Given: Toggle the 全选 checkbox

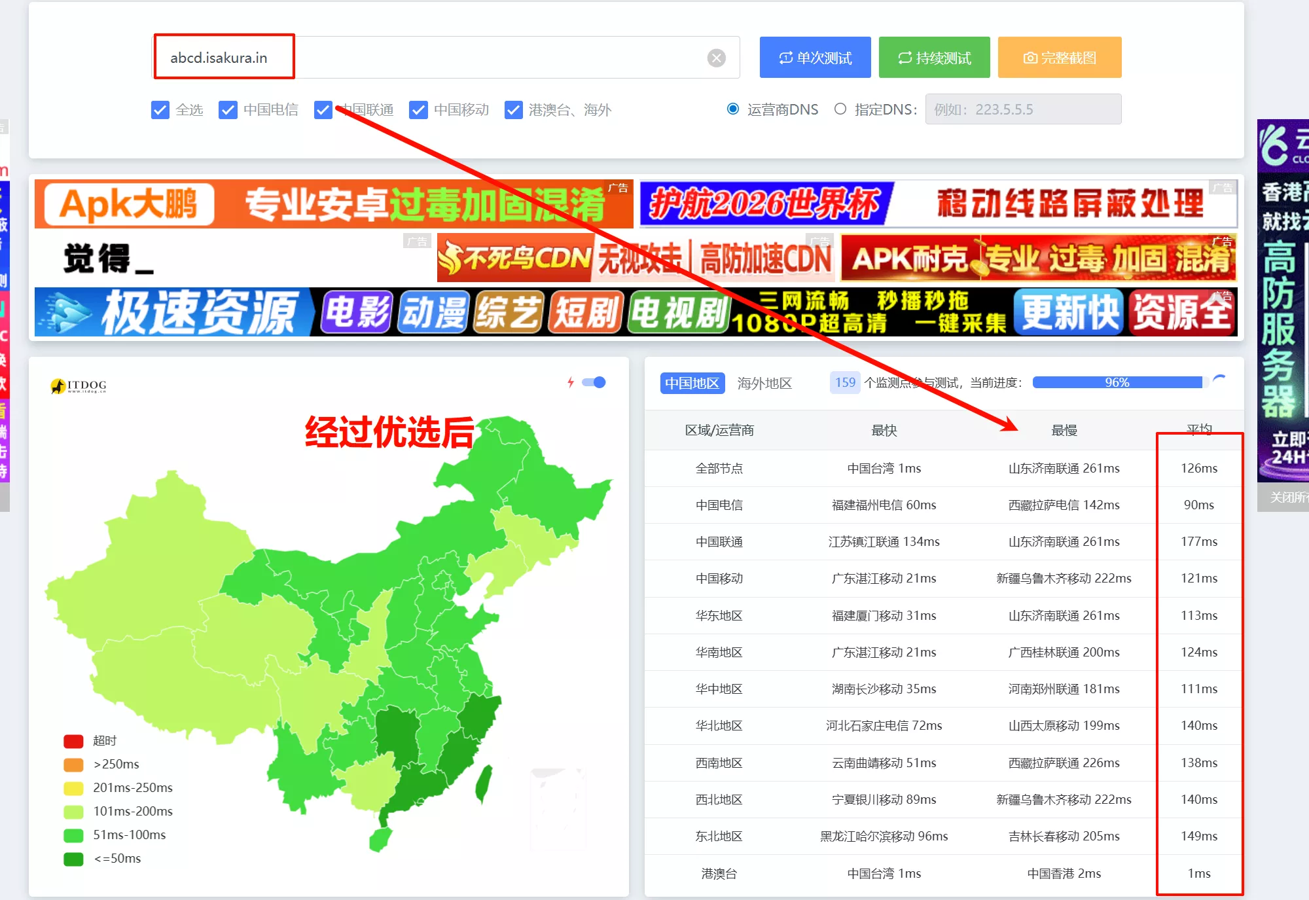Looking at the screenshot, I should [x=160, y=110].
